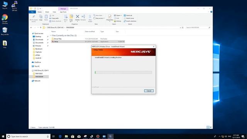This screenshot has width=247, height=139.
Task: Open Google Chrome desktop shortcut
Action: click(x=5, y=19)
